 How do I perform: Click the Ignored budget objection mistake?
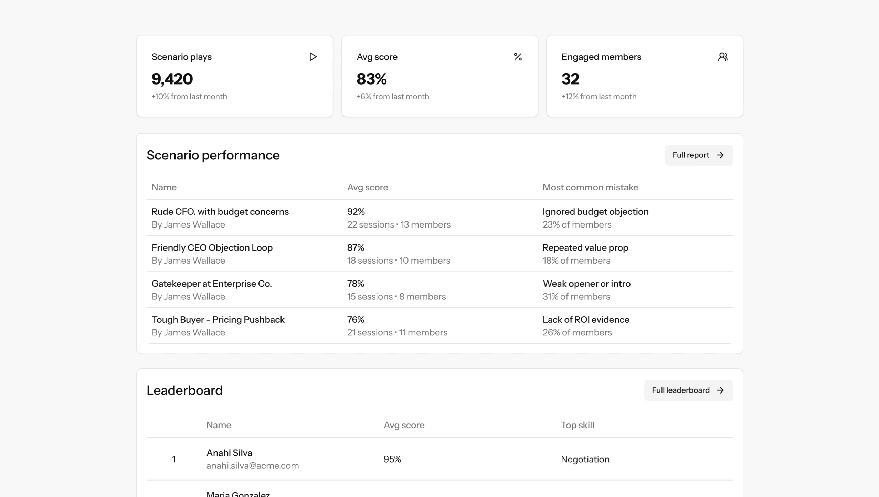pyautogui.click(x=595, y=212)
